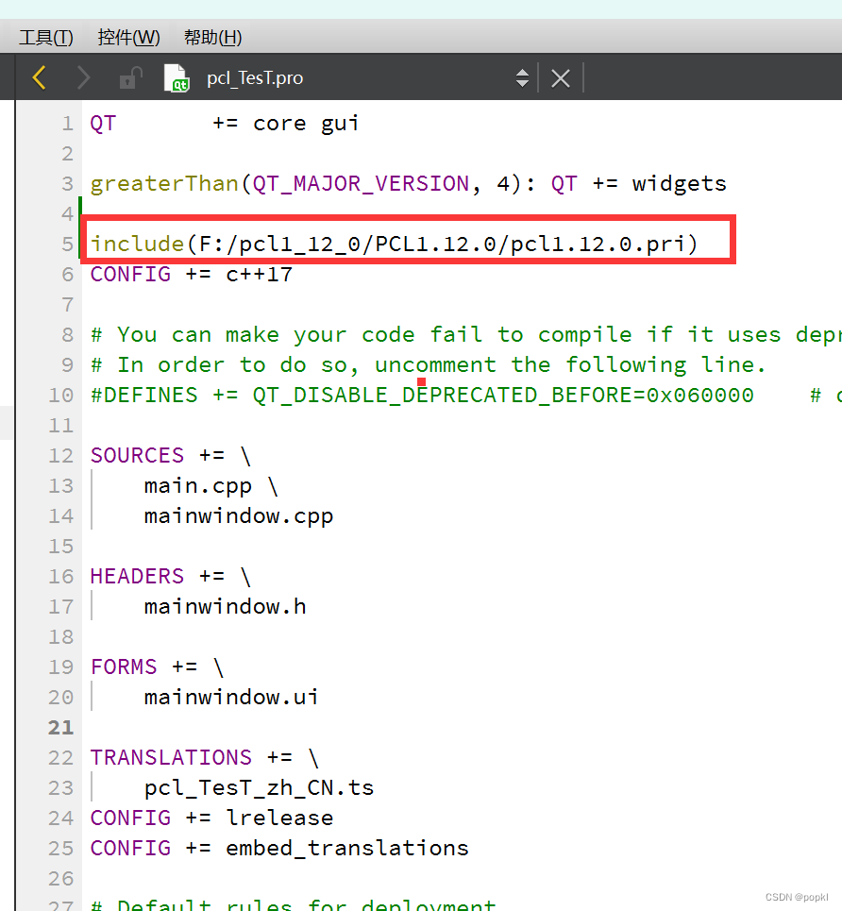Click FORMS keyword on line 19

(x=124, y=667)
